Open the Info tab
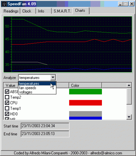 (41, 11)
